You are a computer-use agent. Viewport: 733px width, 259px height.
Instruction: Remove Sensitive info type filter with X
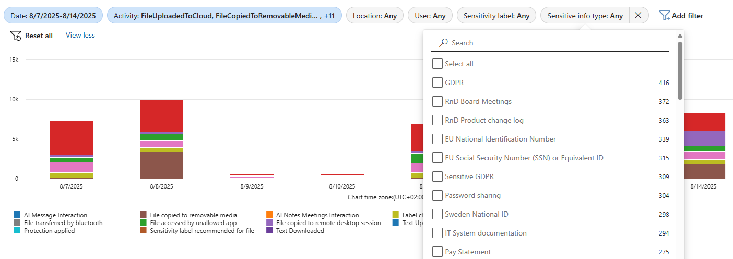coord(638,16)
